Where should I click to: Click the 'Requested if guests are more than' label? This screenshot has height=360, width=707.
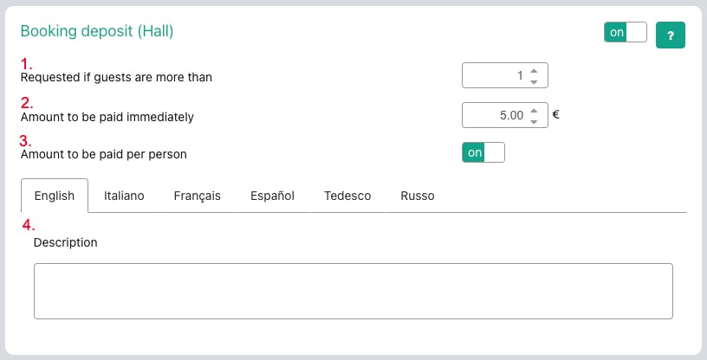116,78
